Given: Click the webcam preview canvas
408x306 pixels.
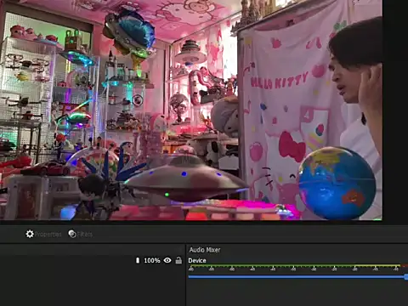Looking at the screenshot, I should pos(191,110).
